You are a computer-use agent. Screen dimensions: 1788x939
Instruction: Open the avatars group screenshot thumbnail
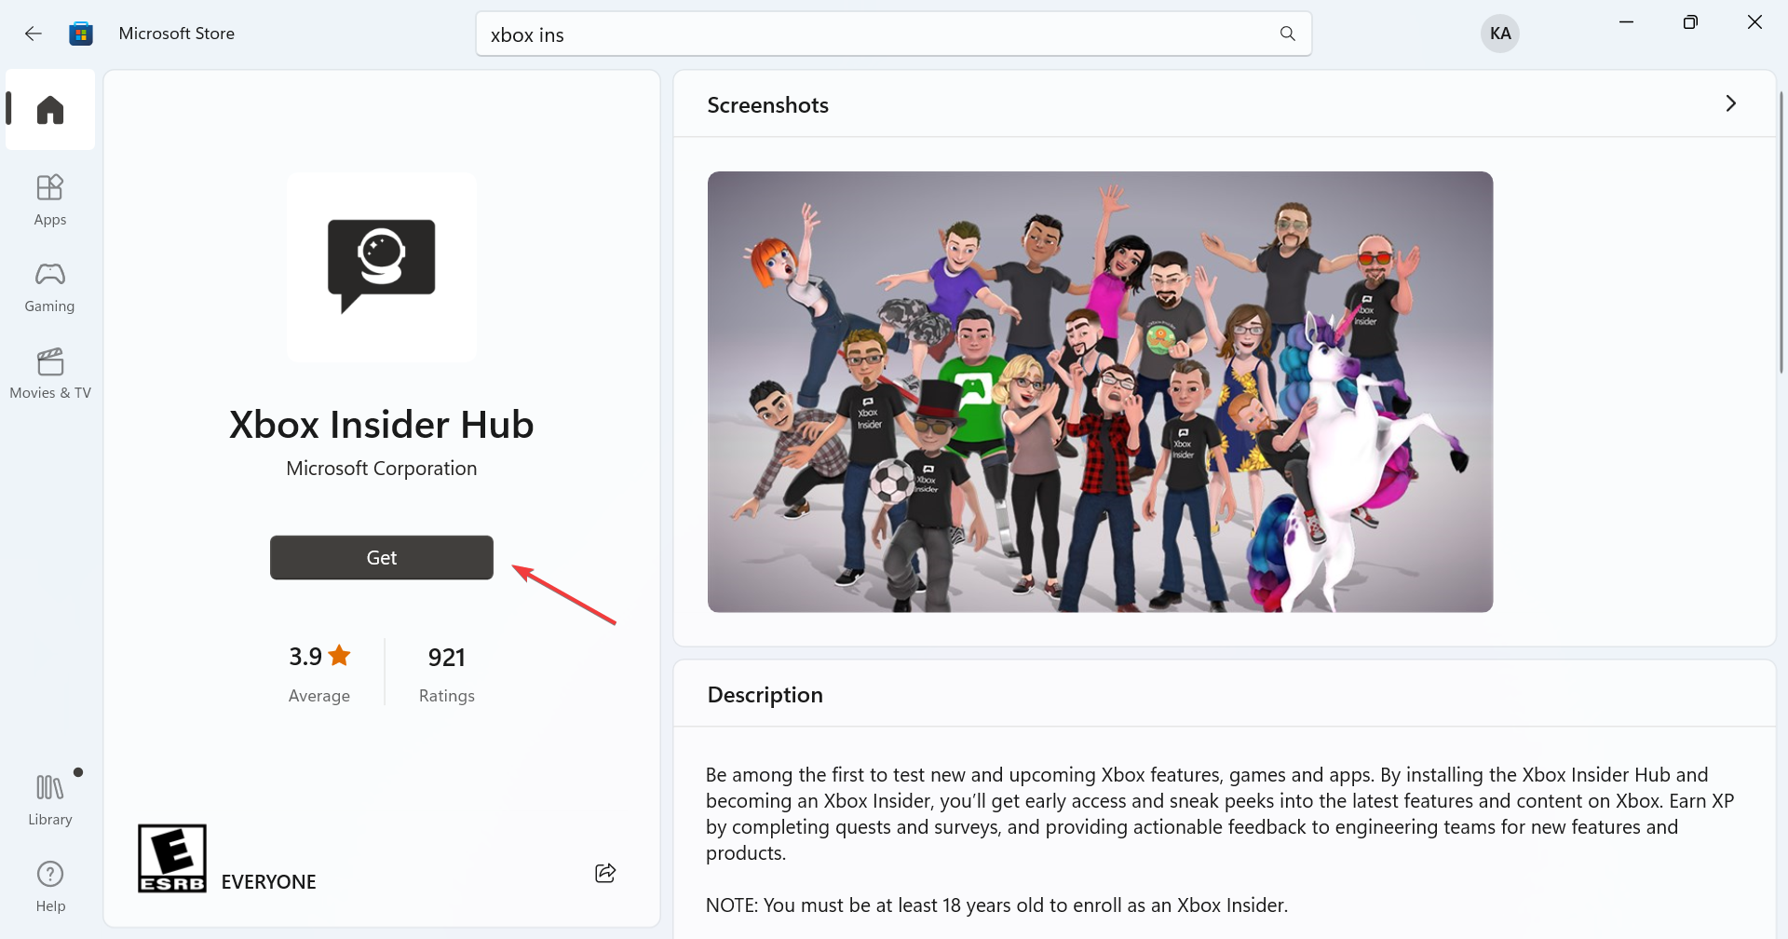pyautogui.click(x=1100, y=391)
